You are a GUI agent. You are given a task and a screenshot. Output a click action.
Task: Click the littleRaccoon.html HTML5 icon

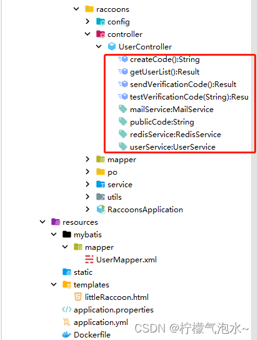(x=78, y=297)
